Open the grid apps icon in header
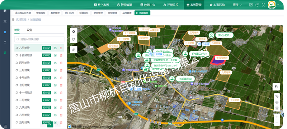This screenshot has width=287, height=129. point(251,5)
